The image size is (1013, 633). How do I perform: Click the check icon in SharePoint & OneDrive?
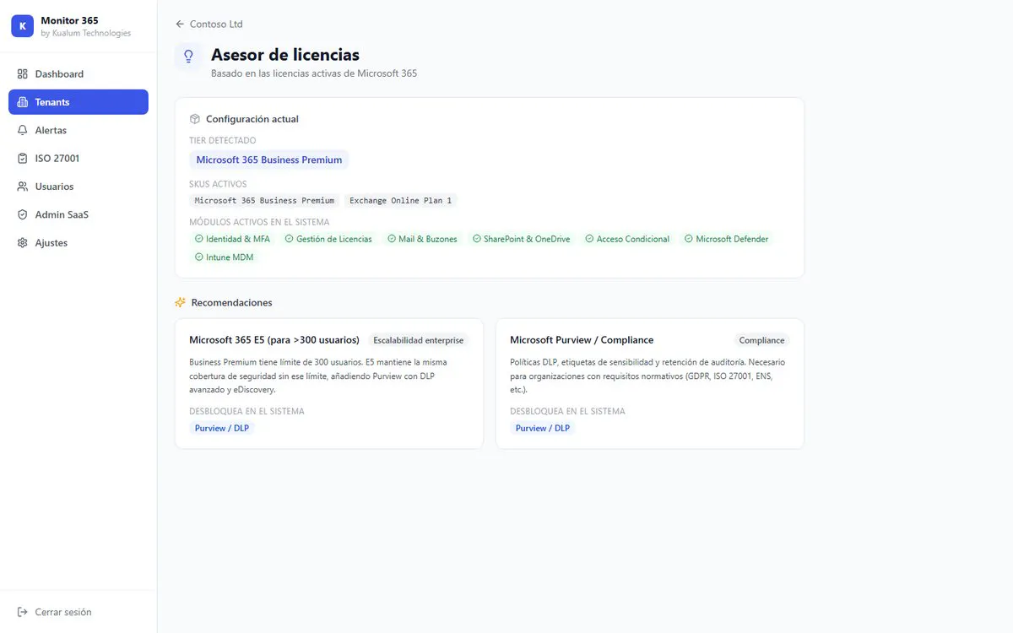tap(477, 239)
